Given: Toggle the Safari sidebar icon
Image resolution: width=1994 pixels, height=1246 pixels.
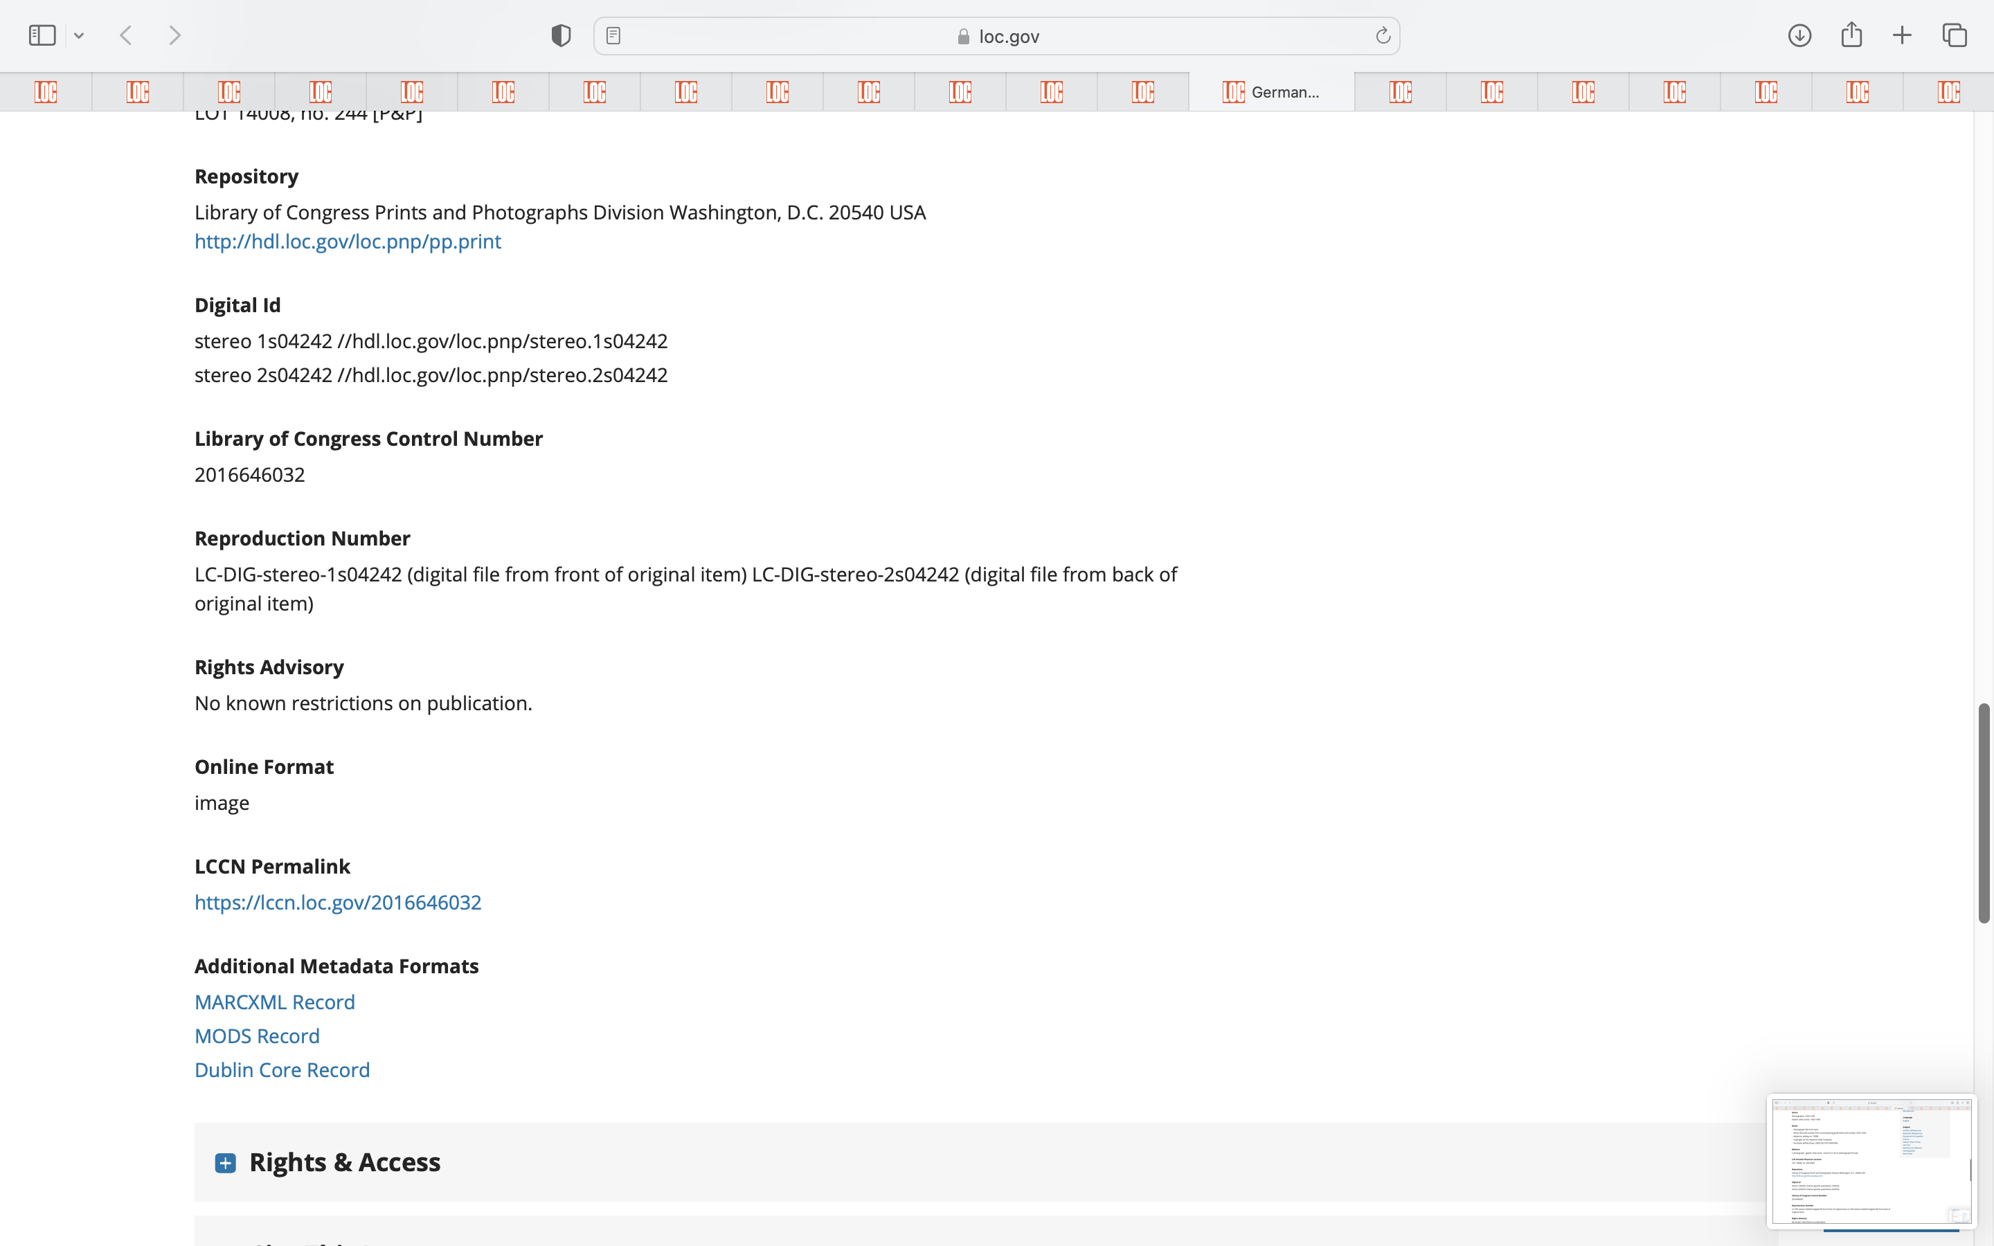Looking at the screenshot, I should pos(42,35).
